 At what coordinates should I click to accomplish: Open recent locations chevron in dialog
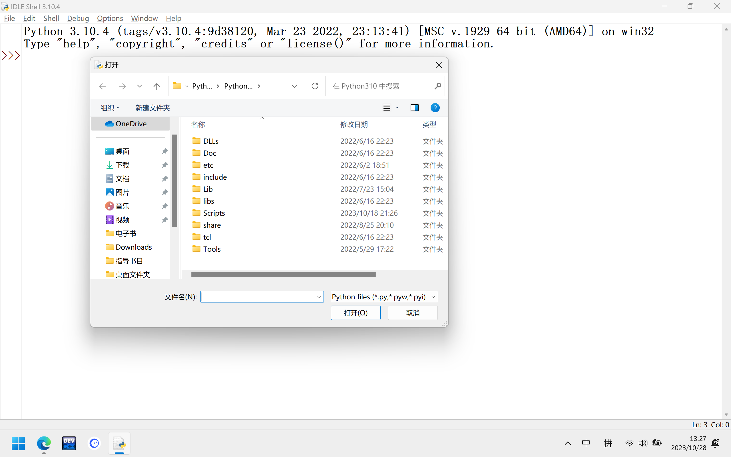point(139,86)
